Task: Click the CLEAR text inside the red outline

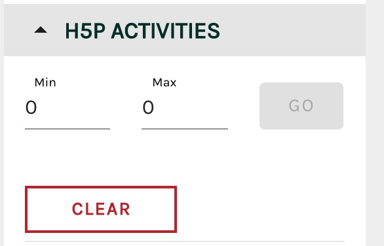Action: tap(101, 209)
